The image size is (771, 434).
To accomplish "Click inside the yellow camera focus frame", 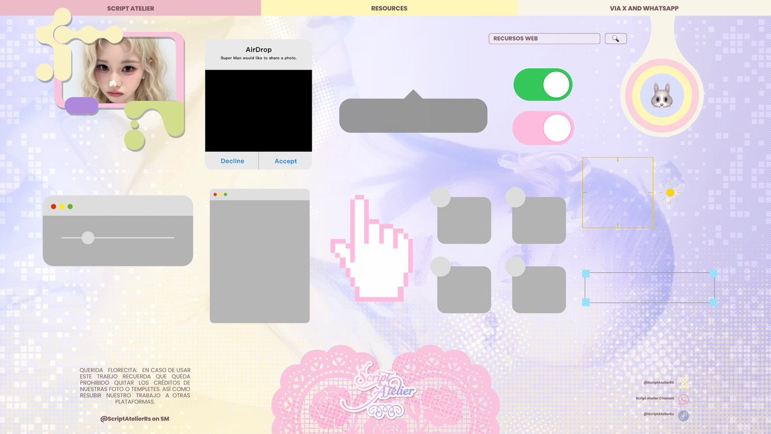I will coord(617,192).
